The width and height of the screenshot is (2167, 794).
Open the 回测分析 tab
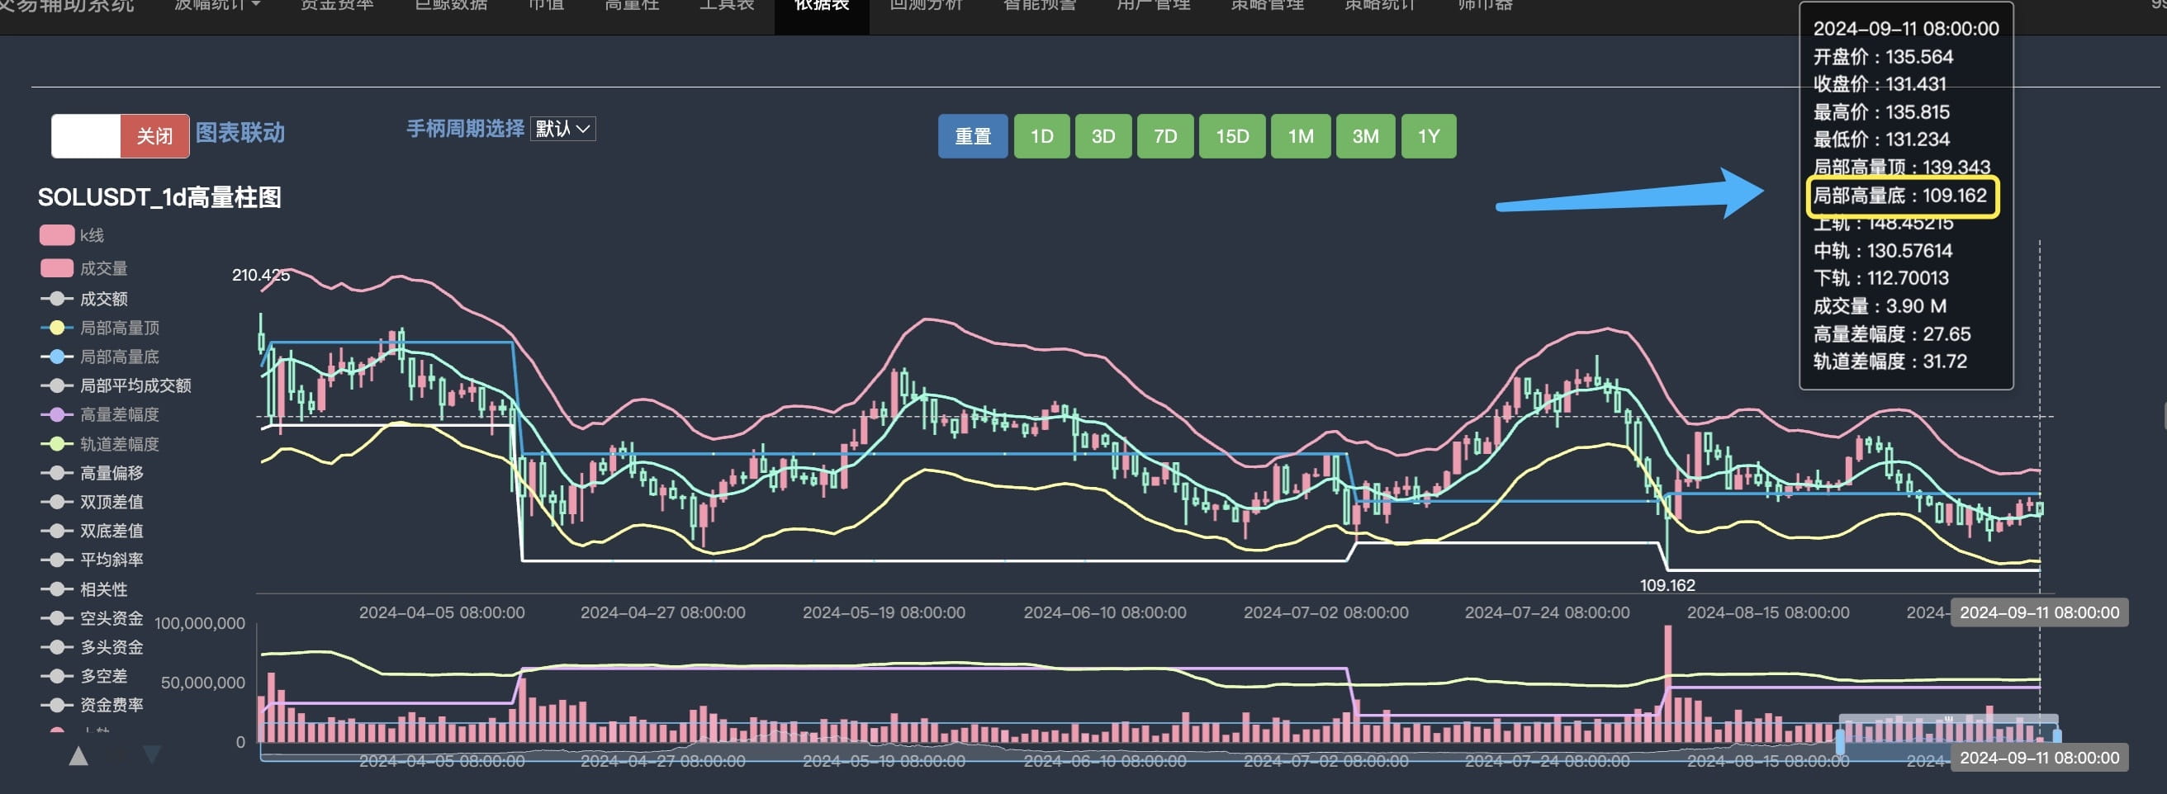tap(925, 5)
